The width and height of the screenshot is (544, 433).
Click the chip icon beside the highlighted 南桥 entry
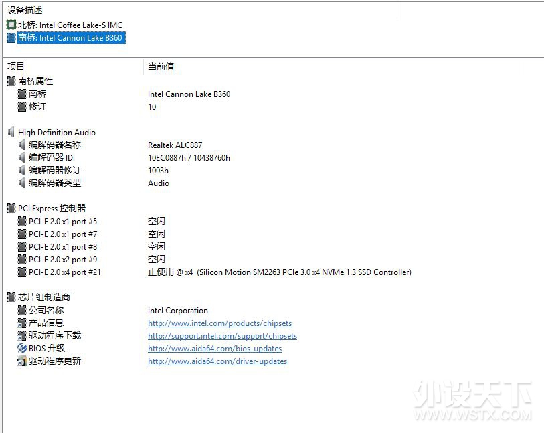11,37
